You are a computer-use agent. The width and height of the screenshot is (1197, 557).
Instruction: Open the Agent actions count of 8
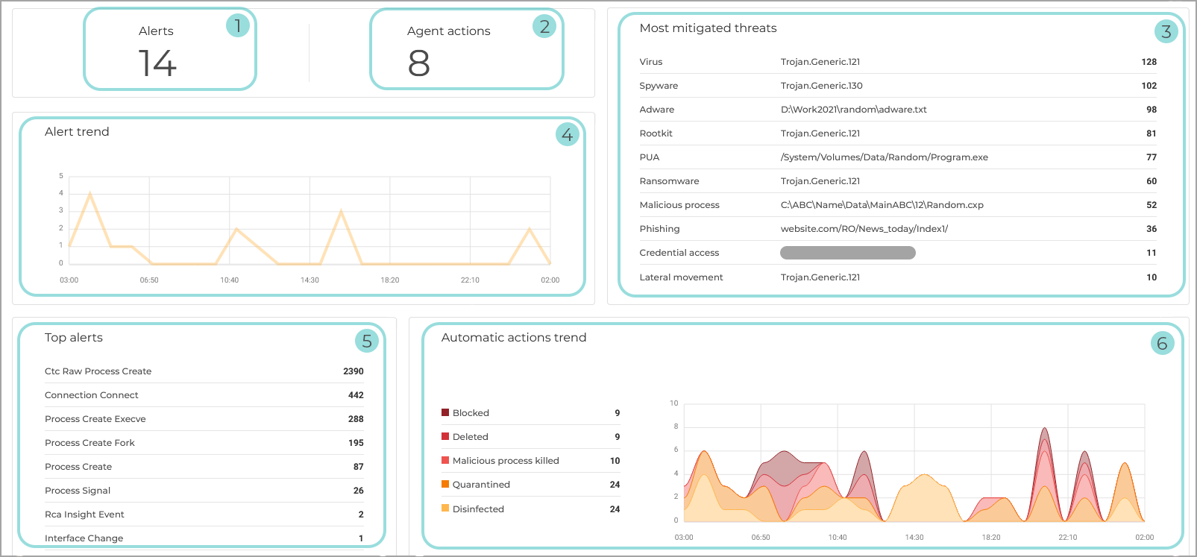[418, 63]
